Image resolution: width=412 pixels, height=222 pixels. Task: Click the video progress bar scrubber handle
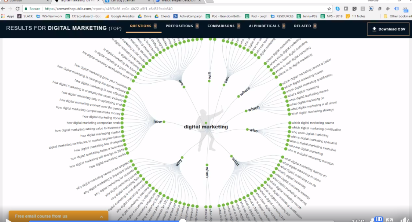(x=183, y=221)
